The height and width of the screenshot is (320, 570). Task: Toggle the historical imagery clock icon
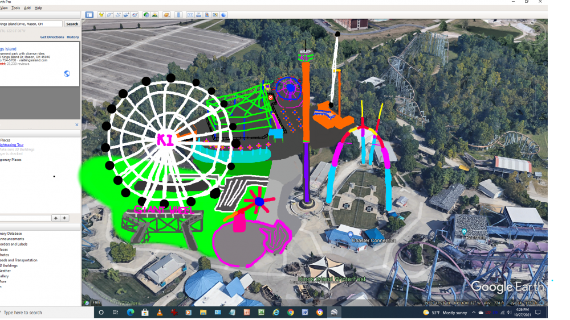(x=146, y=15)
